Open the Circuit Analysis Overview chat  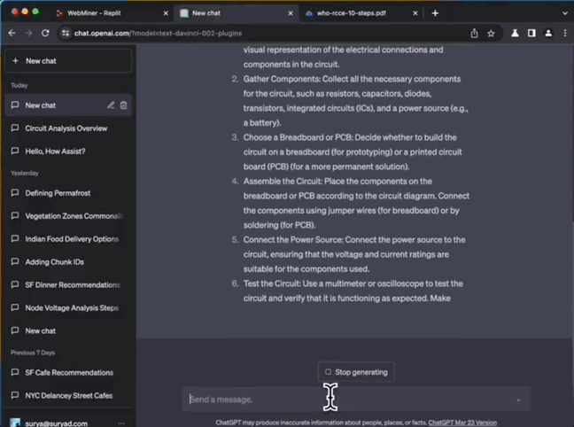pos(66,128)
